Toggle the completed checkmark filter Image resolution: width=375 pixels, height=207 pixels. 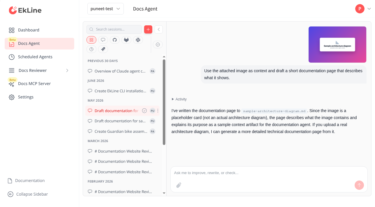tap(158, 45)
